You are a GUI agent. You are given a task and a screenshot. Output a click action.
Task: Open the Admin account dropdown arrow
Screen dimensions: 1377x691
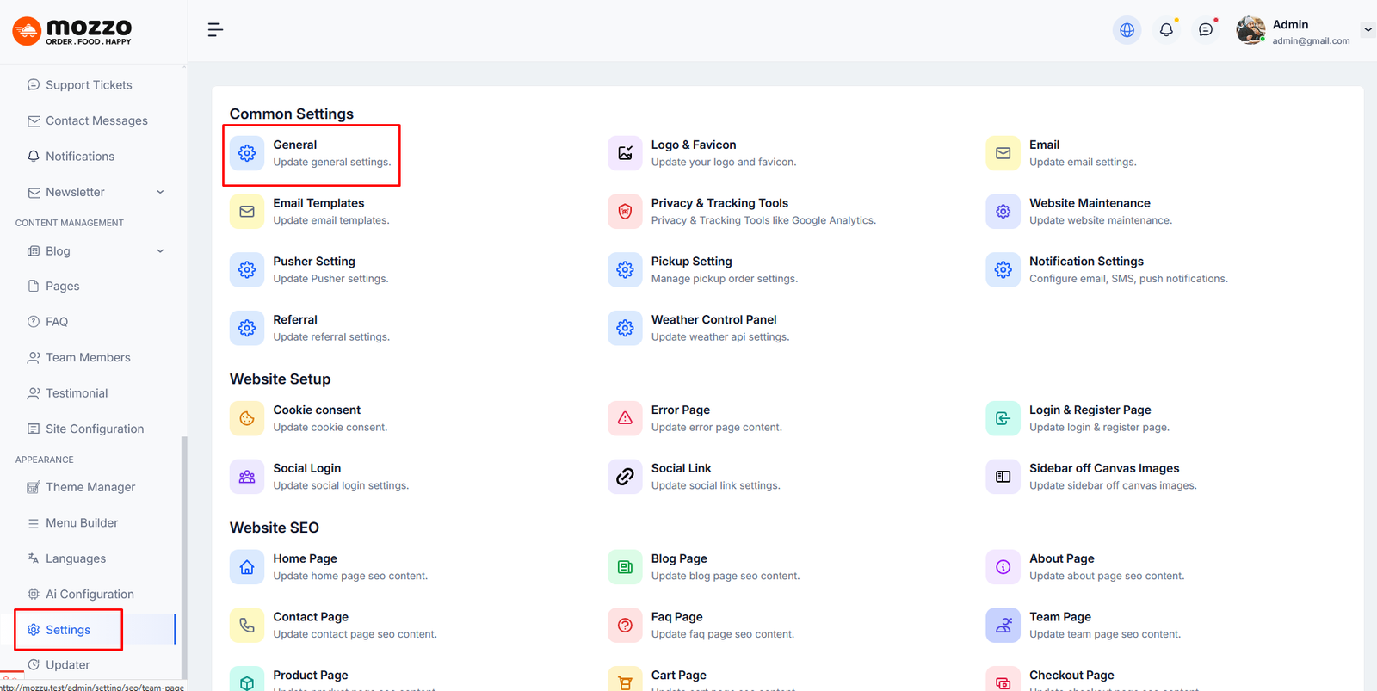1367,30
